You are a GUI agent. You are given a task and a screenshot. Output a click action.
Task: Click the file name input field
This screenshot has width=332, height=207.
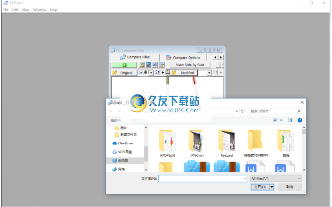[x=202, y=178]
